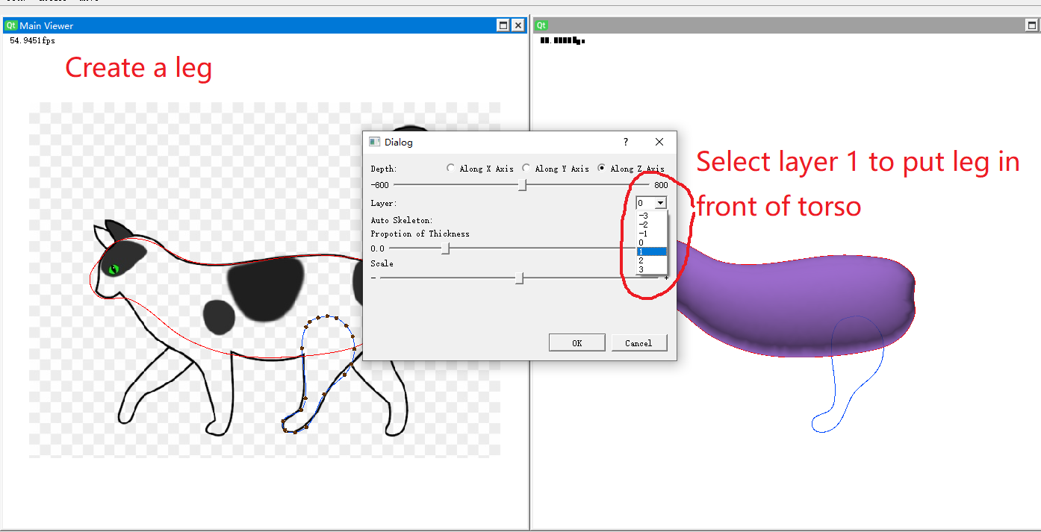Screen dimensions: 1041x532
Task: Choose layer 0 from the dropdown list
Action: [651, 242]
